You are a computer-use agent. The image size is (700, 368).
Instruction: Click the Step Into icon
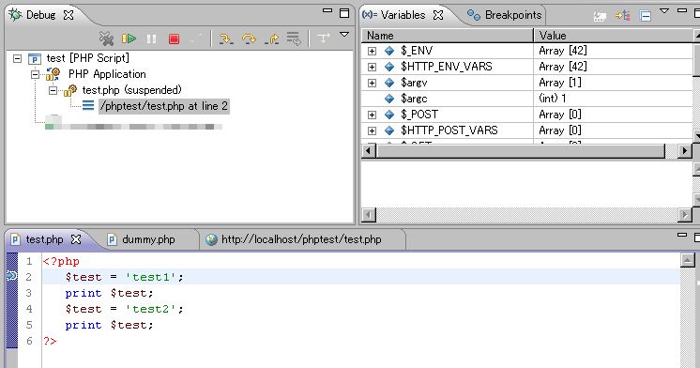(226, 38)
